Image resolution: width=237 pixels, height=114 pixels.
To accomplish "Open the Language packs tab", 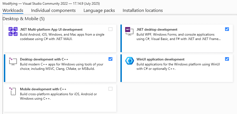I will click(x=99, y=10).
